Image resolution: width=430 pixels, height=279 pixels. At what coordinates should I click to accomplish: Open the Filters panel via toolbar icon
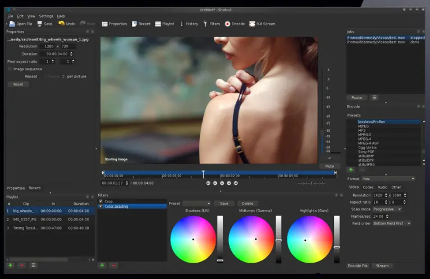pos(204,24)
